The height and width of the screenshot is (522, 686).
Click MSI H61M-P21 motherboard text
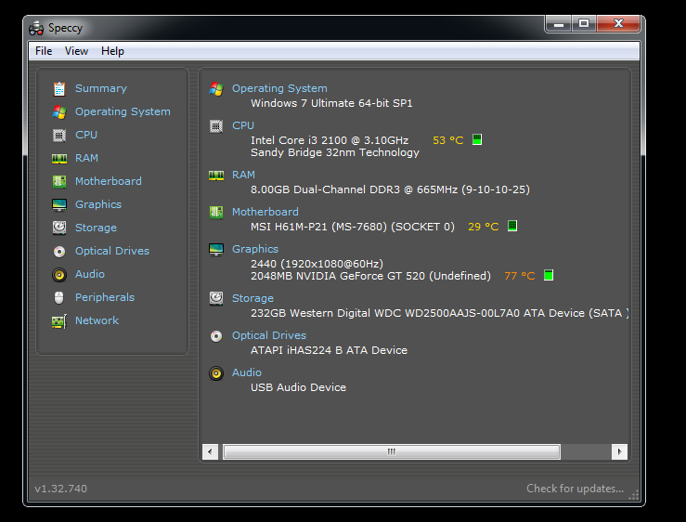353,227
